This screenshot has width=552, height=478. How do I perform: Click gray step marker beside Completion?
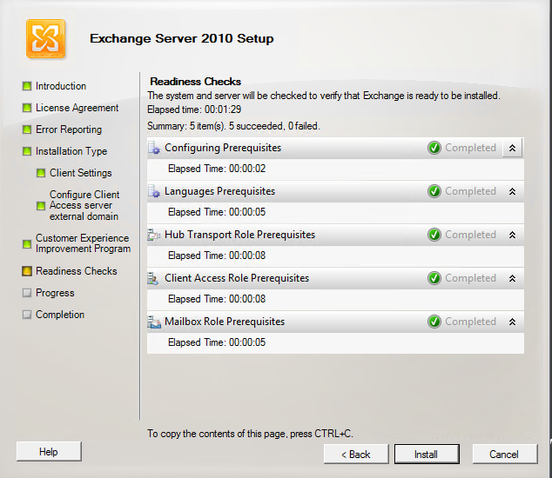[x=27, y=315]
